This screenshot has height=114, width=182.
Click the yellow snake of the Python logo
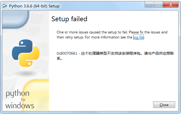coord(30,57)
